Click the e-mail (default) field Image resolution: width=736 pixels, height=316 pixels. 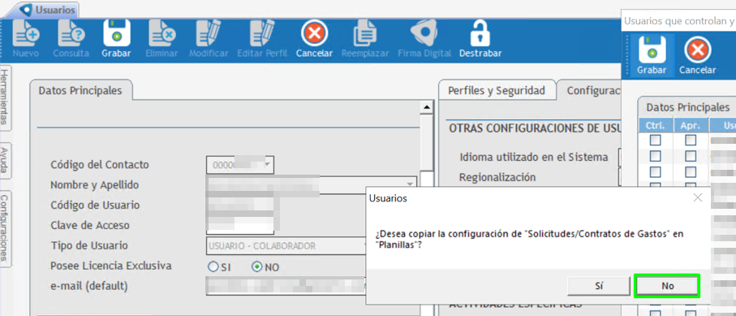click(286, 286)
